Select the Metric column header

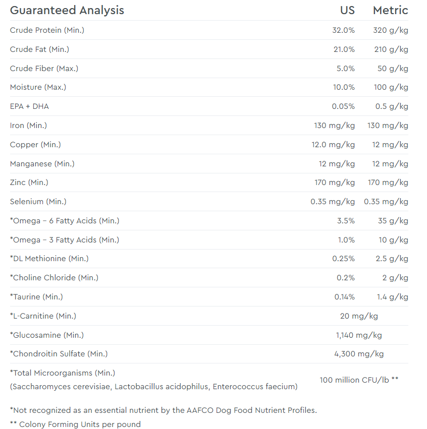click(390, 10)
